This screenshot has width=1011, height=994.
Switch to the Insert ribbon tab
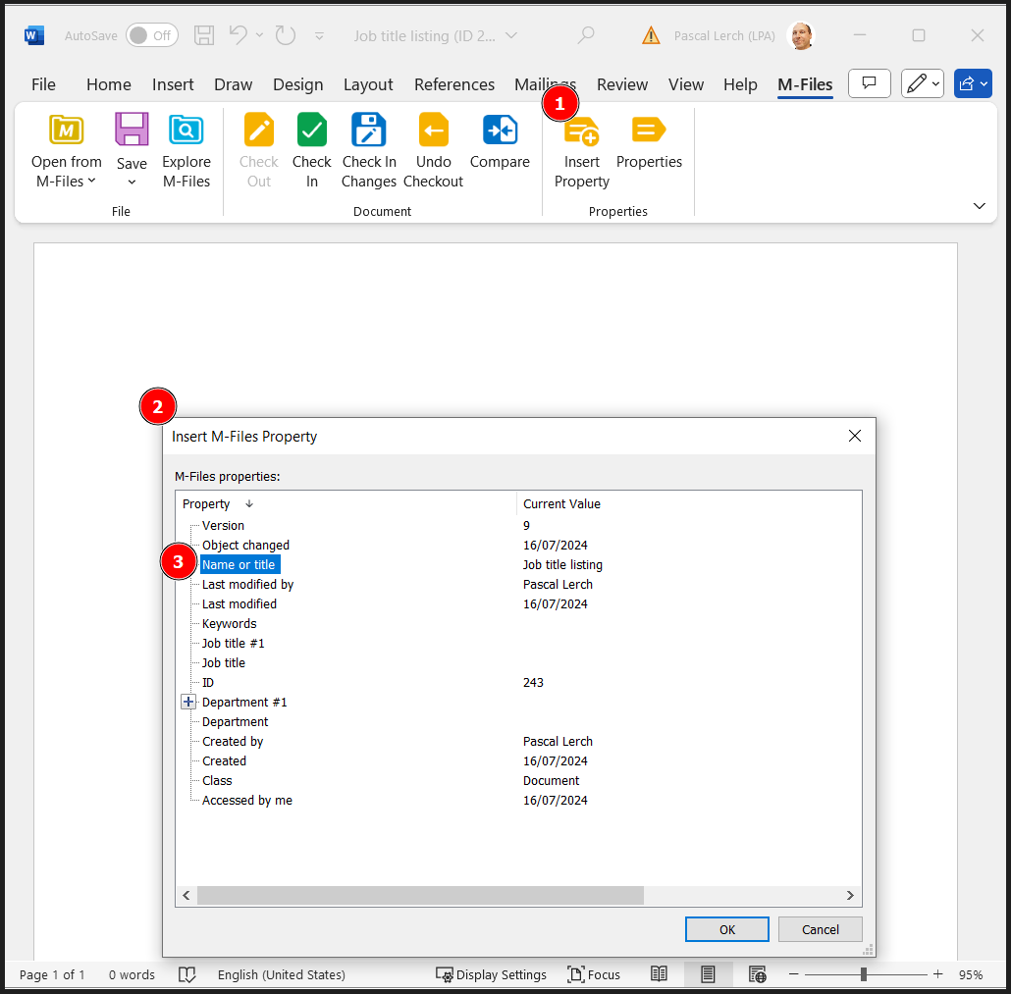(173, 84)
